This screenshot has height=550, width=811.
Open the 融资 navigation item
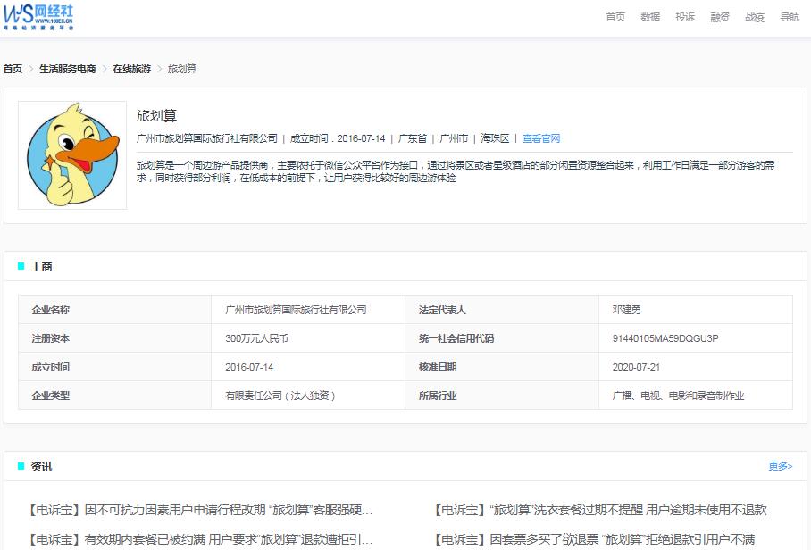coord(720,16)
